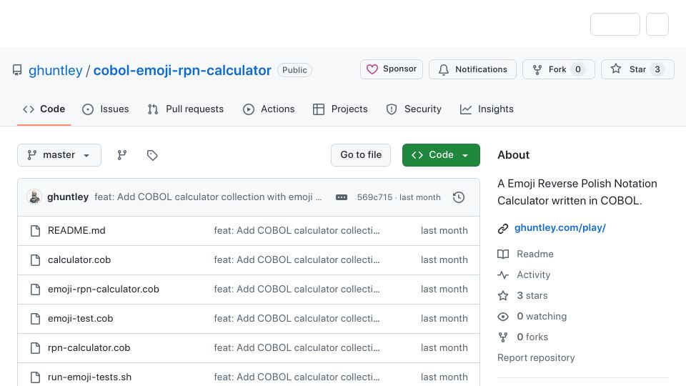This screenshot has height=386, width=686.
Task: View the 0 watching link
Action: tap(532, 317)
